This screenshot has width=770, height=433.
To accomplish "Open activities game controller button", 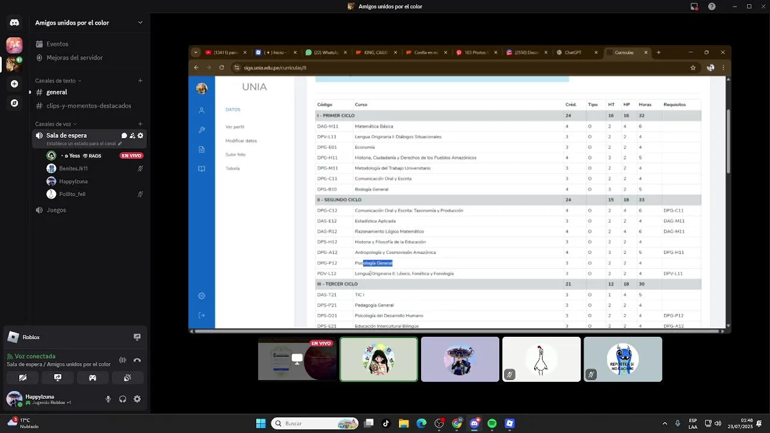I will click(93, 378).
